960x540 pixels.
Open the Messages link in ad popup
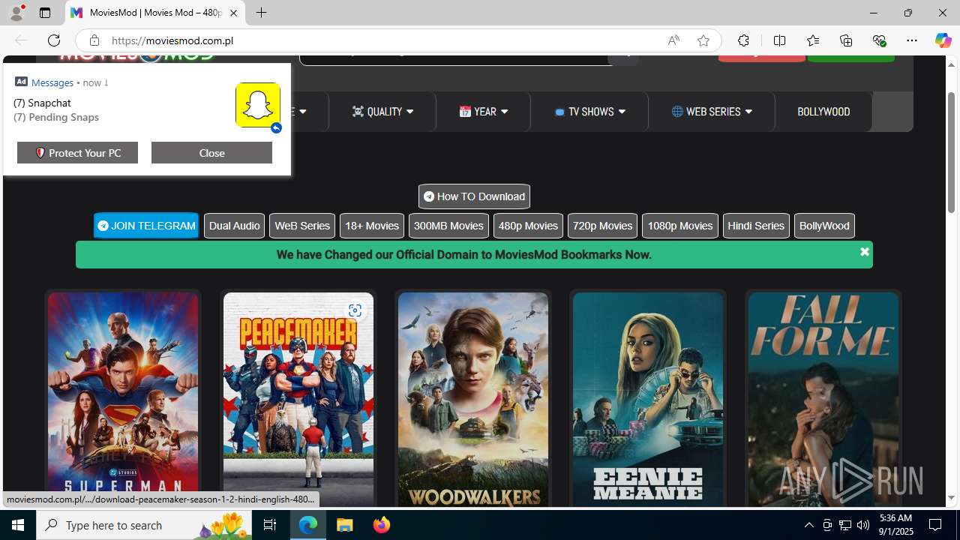click(52, 82)
